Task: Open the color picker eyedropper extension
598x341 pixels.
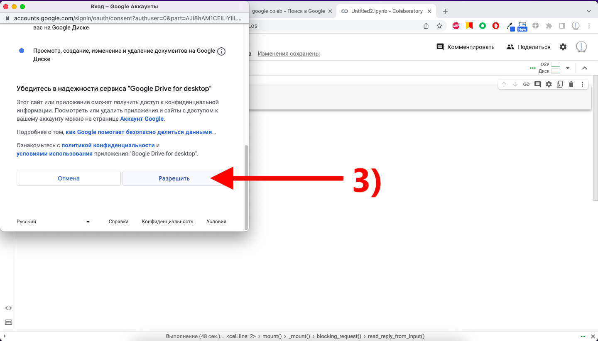Action: point(510,26)
